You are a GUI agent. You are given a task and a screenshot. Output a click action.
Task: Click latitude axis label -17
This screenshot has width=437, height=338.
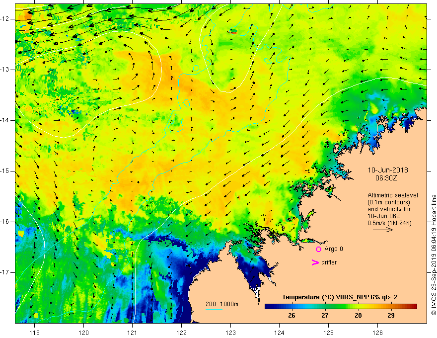tap(5, 272)
